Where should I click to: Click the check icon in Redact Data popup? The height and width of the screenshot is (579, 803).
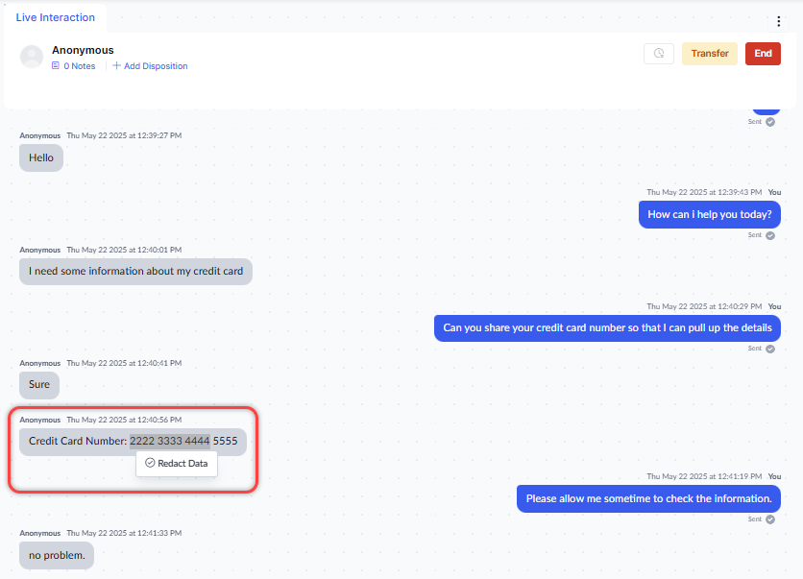tap(150, 463)
